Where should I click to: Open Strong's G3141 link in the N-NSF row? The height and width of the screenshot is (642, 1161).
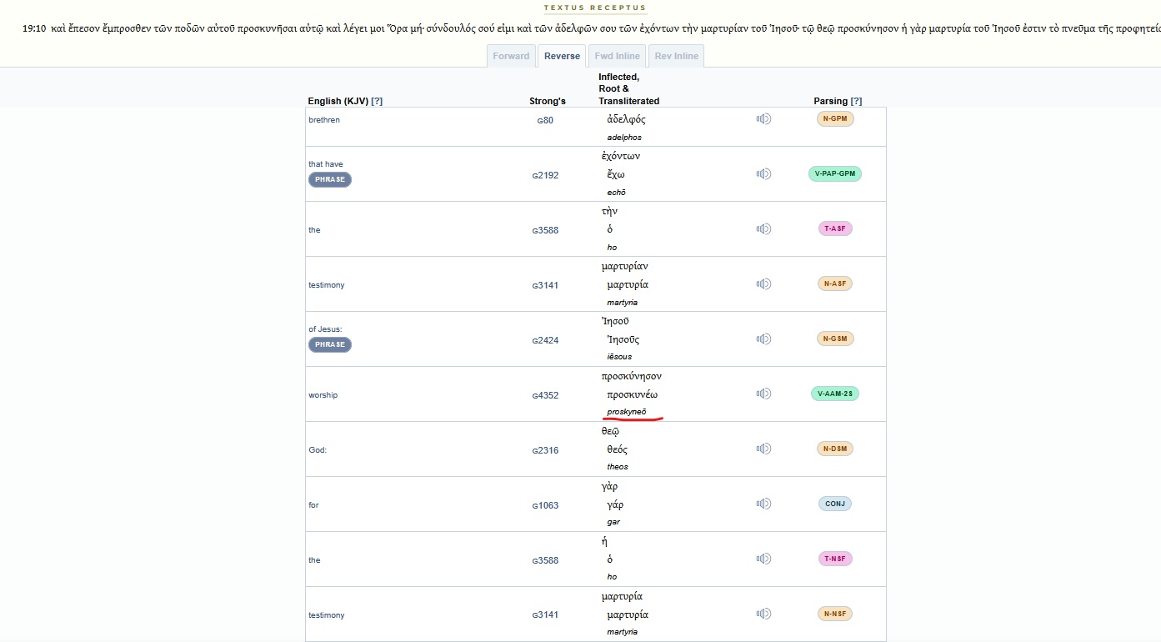point(545,615)
